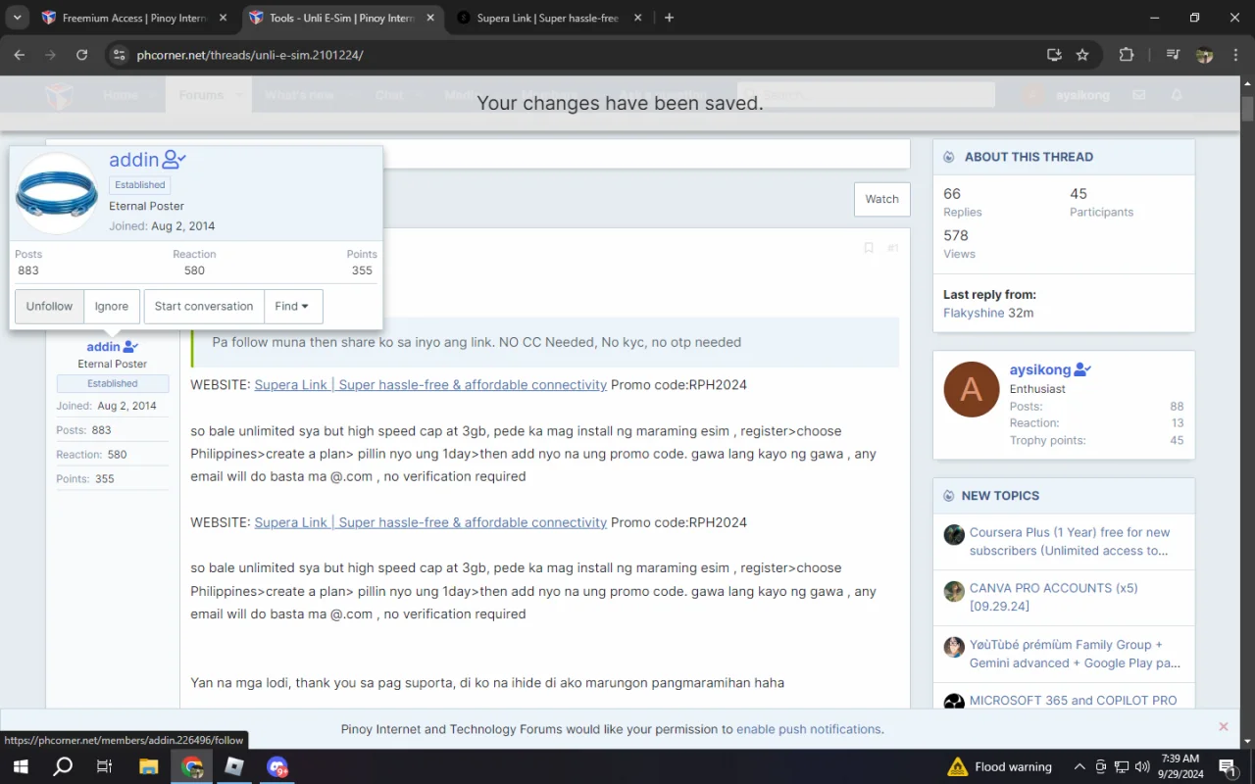Screen dimensions: 1255x784
Task: Open the YouTube premium Family Group topic
Action: (1075, 654)
